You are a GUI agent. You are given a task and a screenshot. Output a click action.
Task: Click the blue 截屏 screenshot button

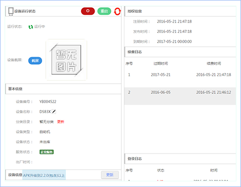35,61
